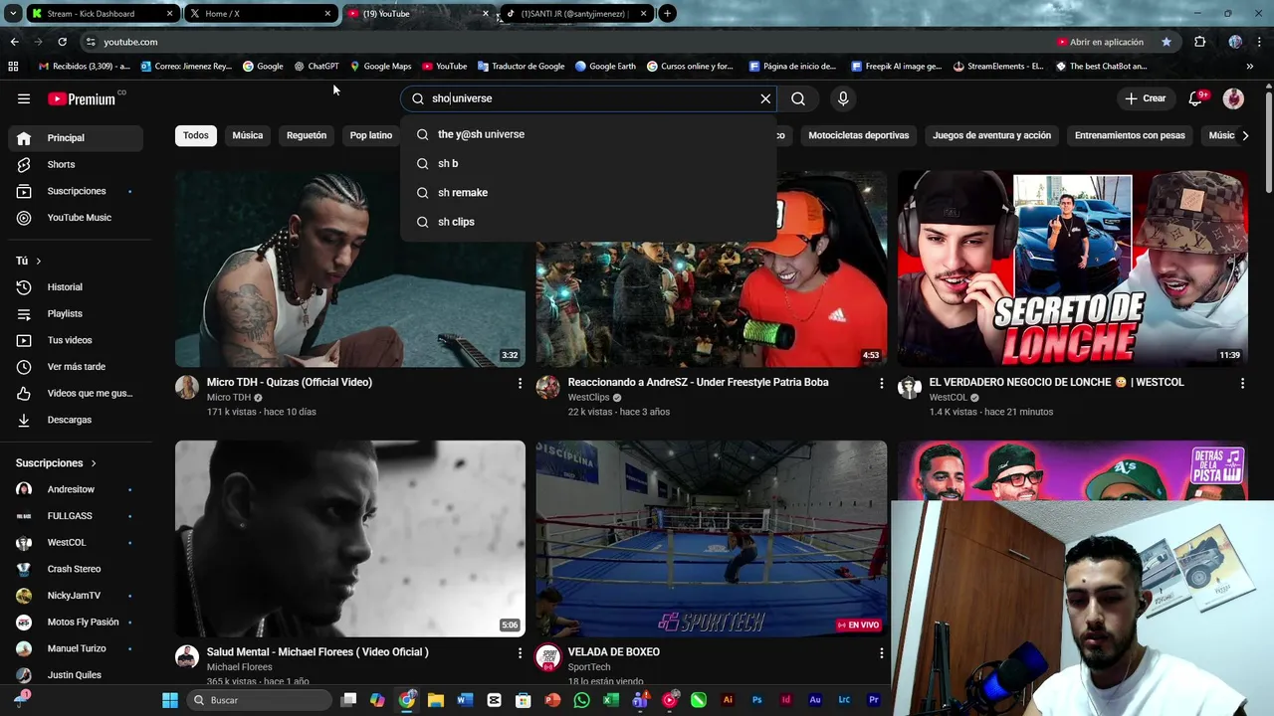Open Tus videos in sidebar
The width and height of the screenshot is (1274, 716).
coord(76,340)
